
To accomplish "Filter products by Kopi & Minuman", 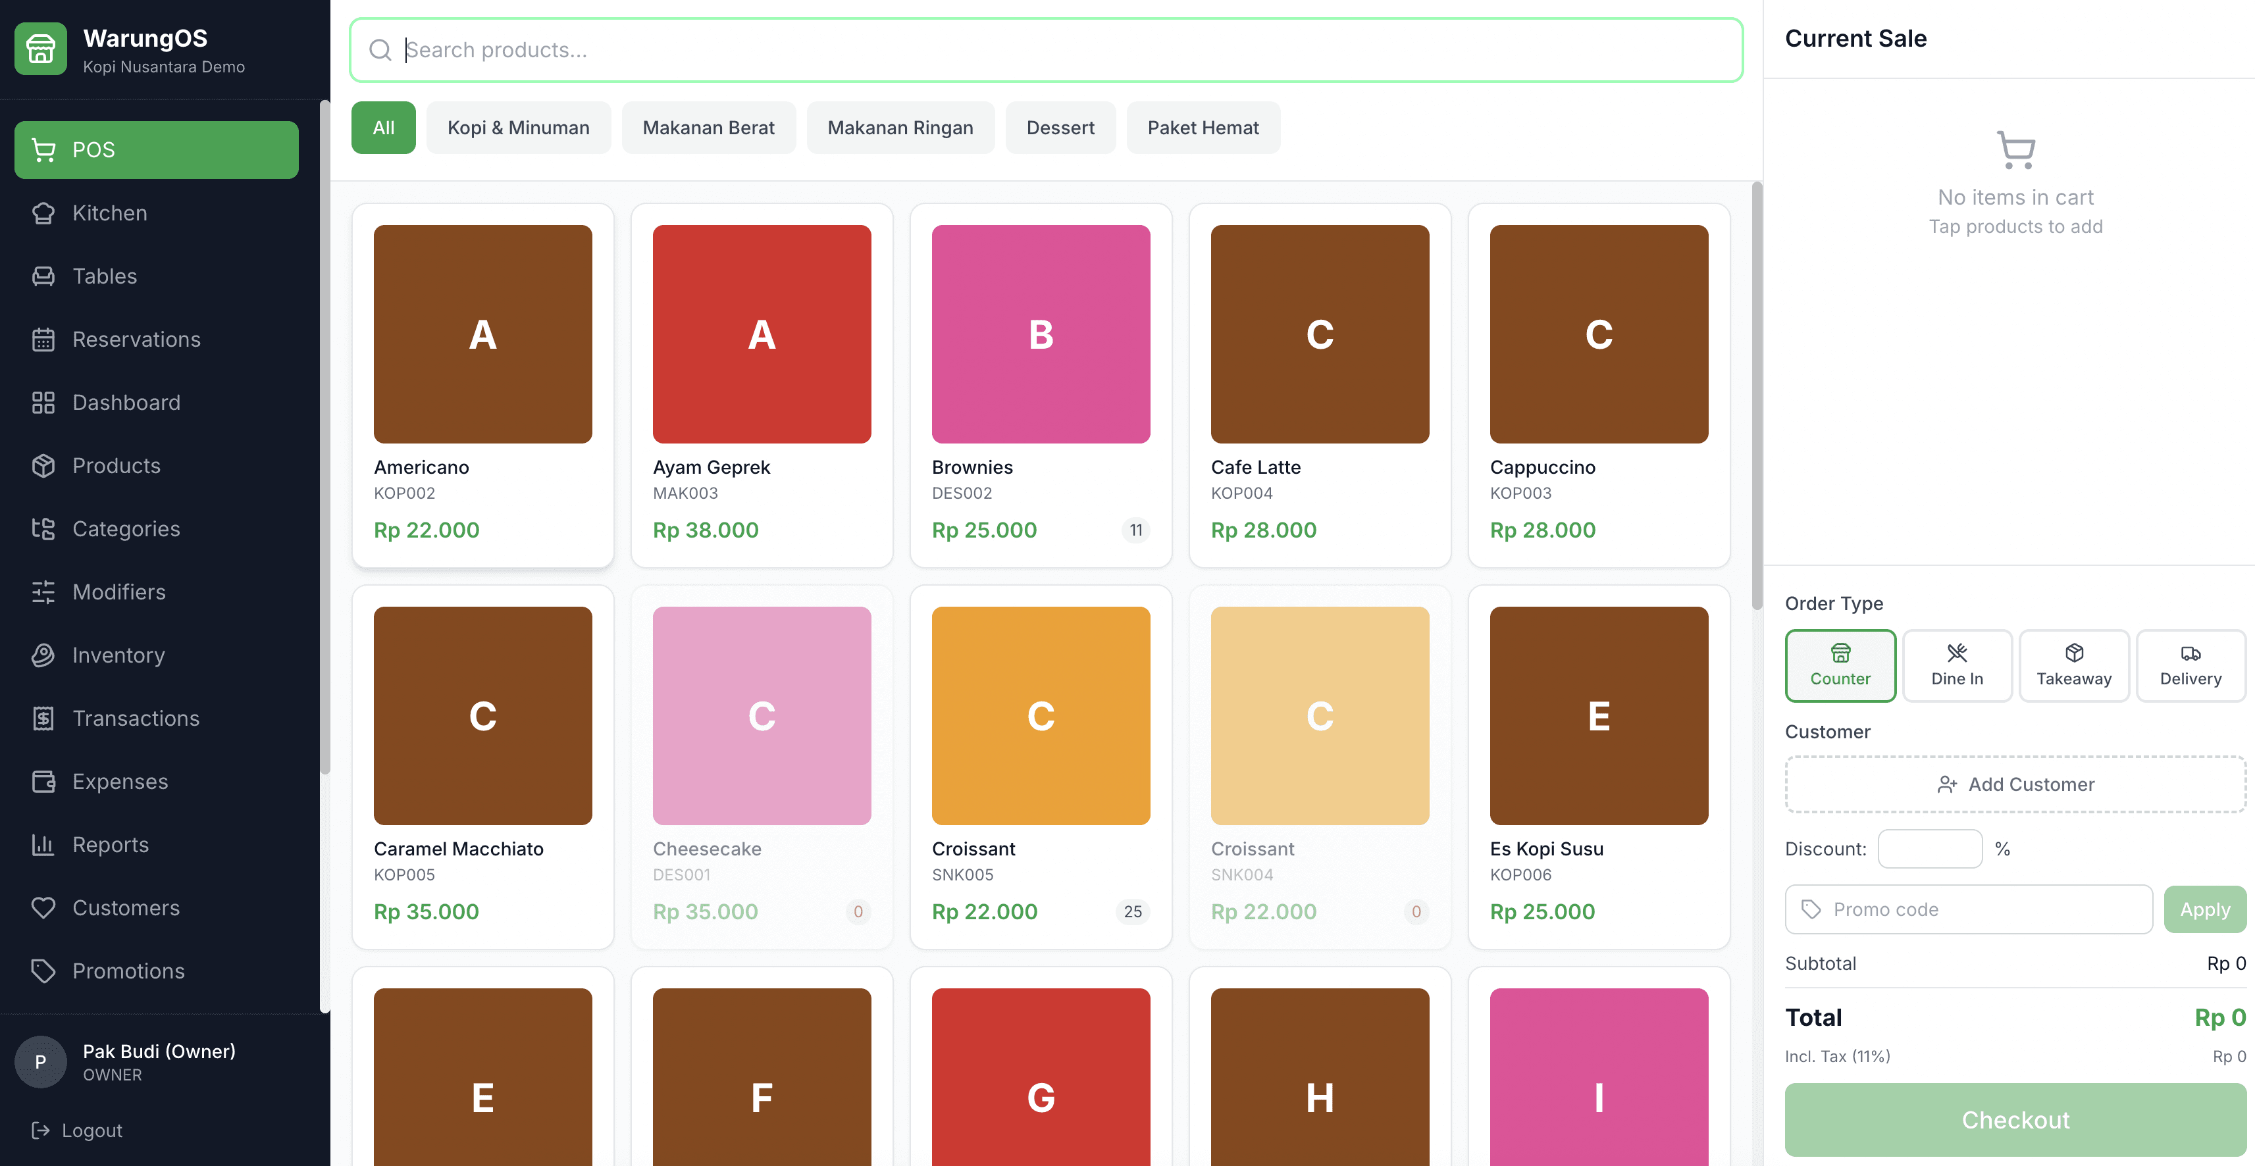I will [518, 128].
